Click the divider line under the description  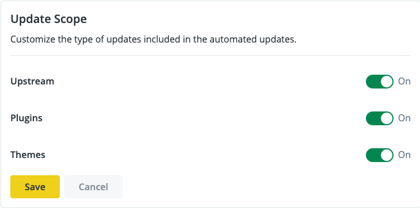point(211,56)
